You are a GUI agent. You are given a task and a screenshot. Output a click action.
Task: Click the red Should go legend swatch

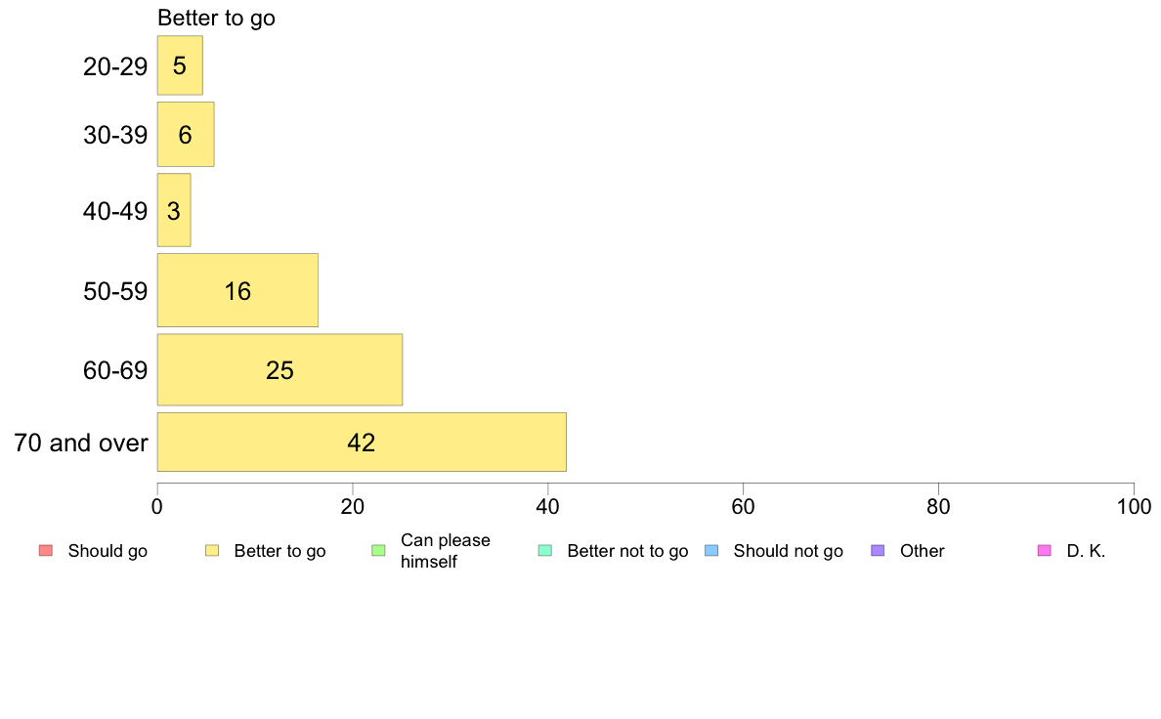(46, 550)
